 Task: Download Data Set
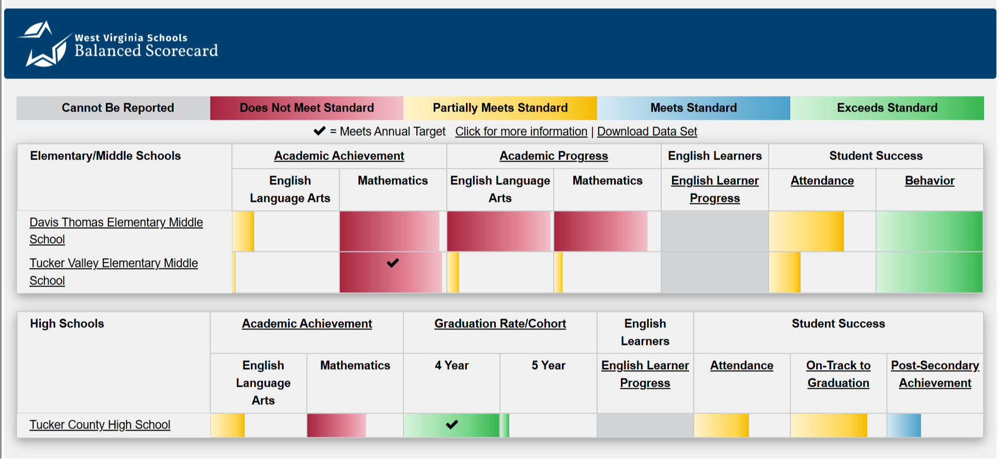click(x=647, y=132)
